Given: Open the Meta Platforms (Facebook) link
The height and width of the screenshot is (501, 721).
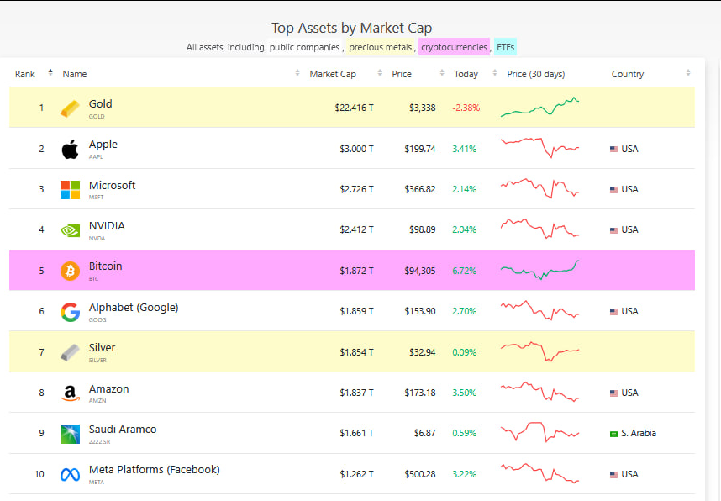Looking at the screenshot, I should pyautogui.click(x=155, y=469).
